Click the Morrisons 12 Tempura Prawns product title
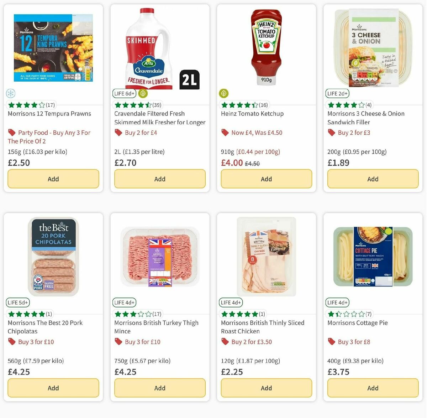The image size is (427, 418). click(x=49, y=113)
